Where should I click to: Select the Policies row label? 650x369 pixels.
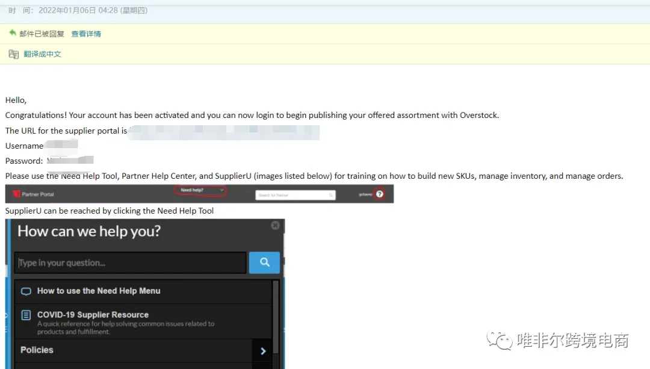click(37, 350)
